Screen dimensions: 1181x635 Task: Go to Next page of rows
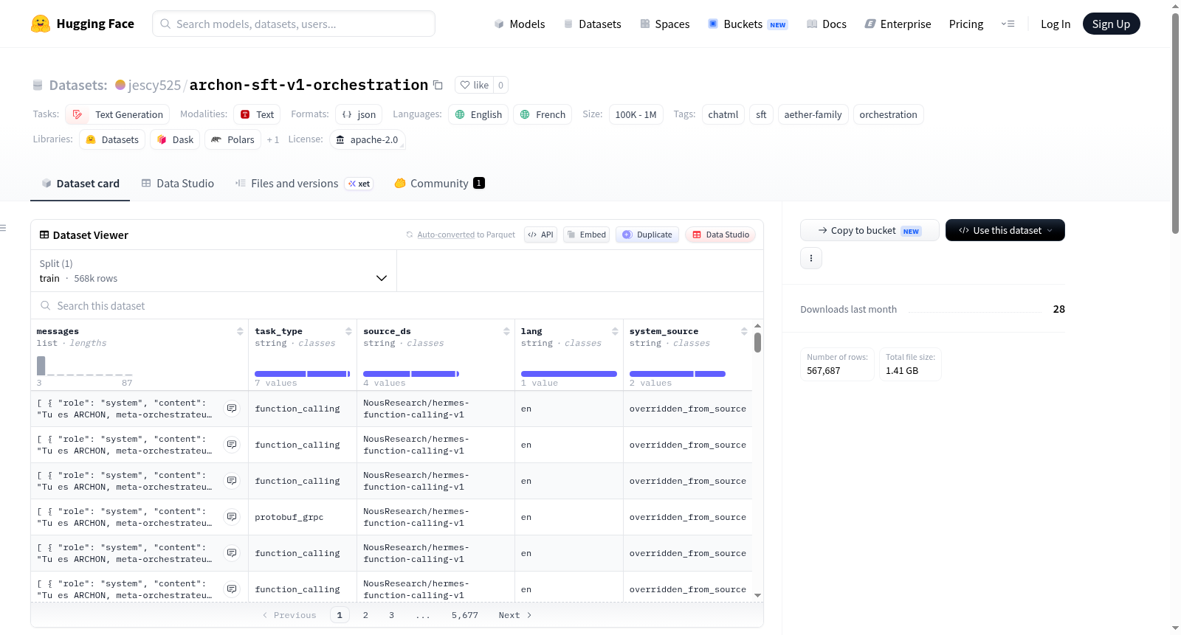(515, 615)
